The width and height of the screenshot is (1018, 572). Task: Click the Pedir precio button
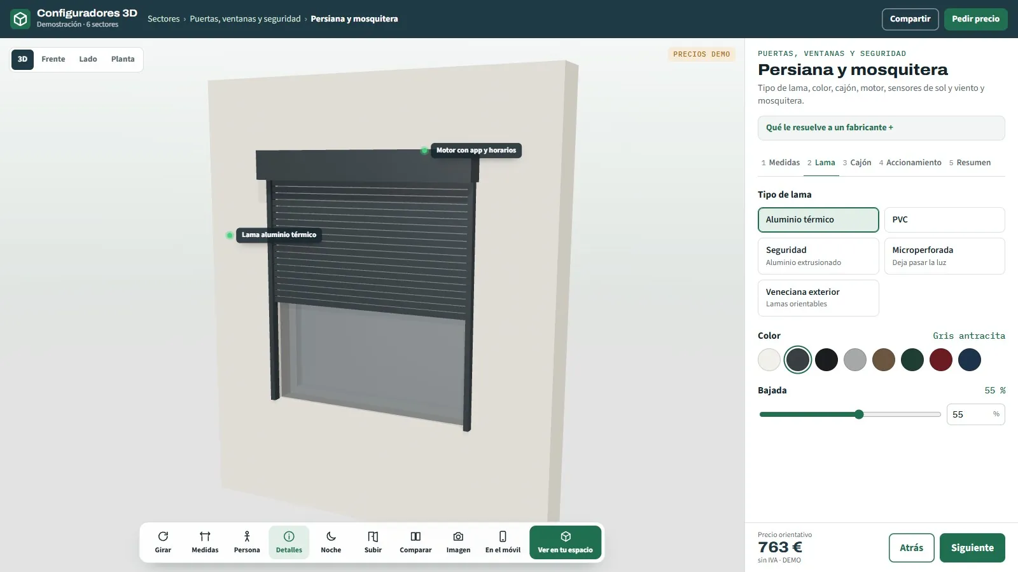[x=975, y=19]
